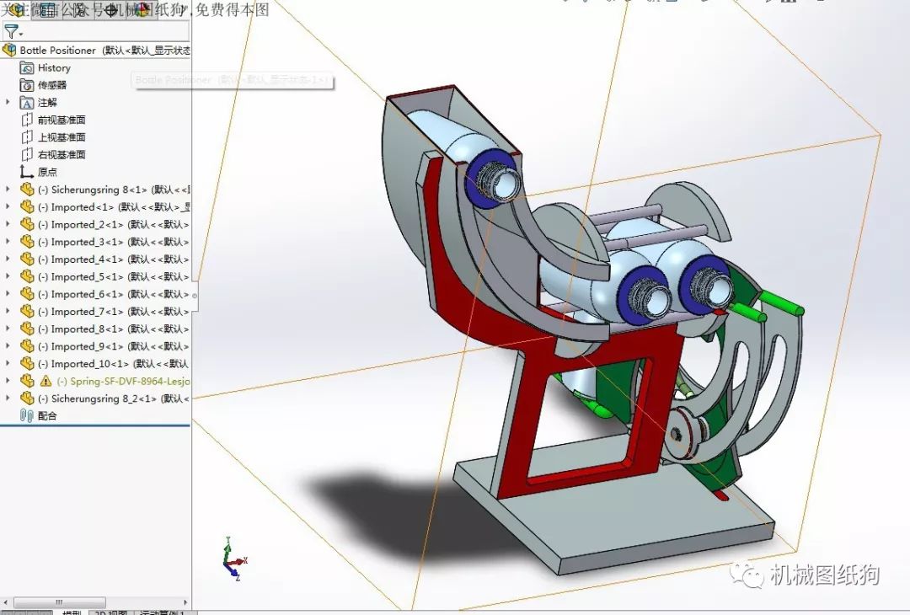The image size is (910, 615).
Task: Select the green pin on the model
Action: tap(780, 303)
